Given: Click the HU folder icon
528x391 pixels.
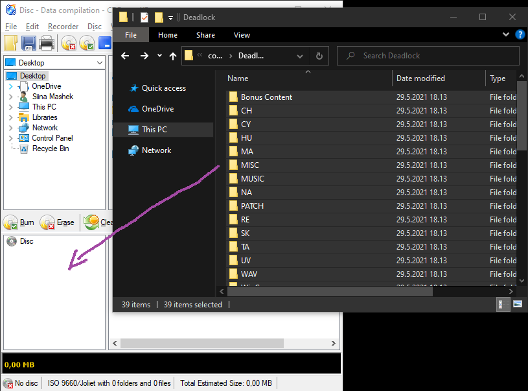Looking at the screenshot, I should point(233,137).
